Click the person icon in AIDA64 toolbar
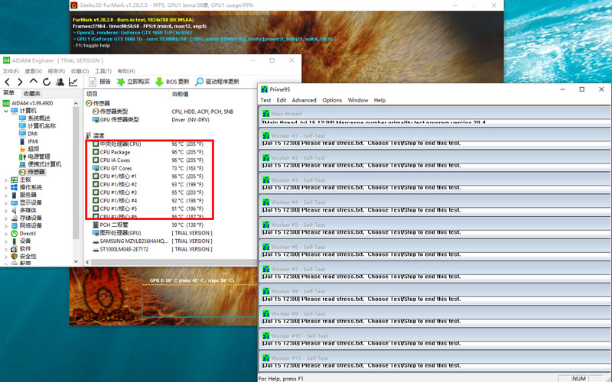This screenshot has width=612, height=382. pyautogui.click(x=60, y=82)
